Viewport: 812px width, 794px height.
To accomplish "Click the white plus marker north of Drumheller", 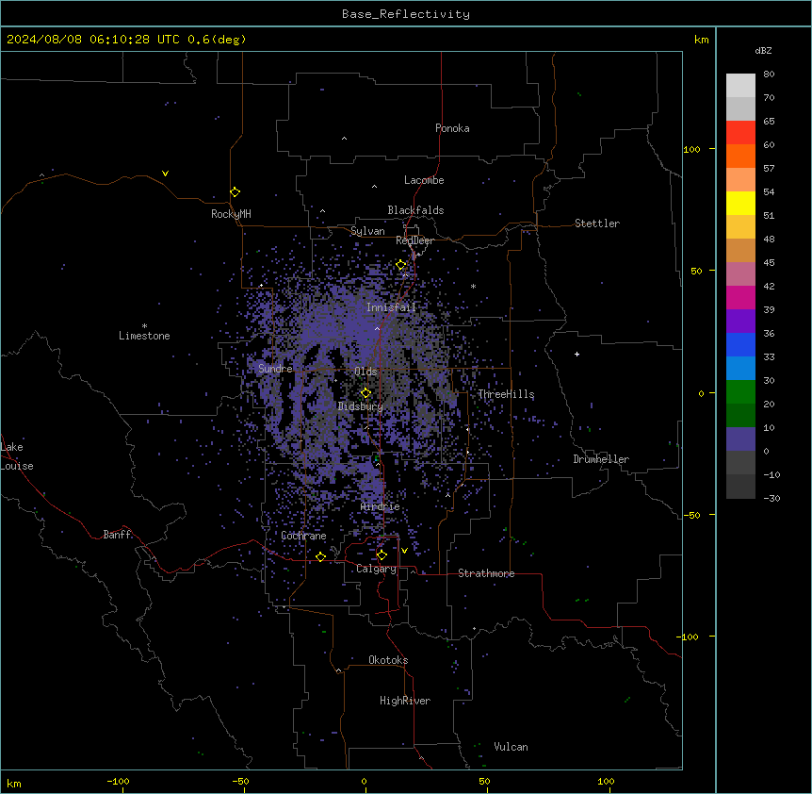I will pos(577,354).
